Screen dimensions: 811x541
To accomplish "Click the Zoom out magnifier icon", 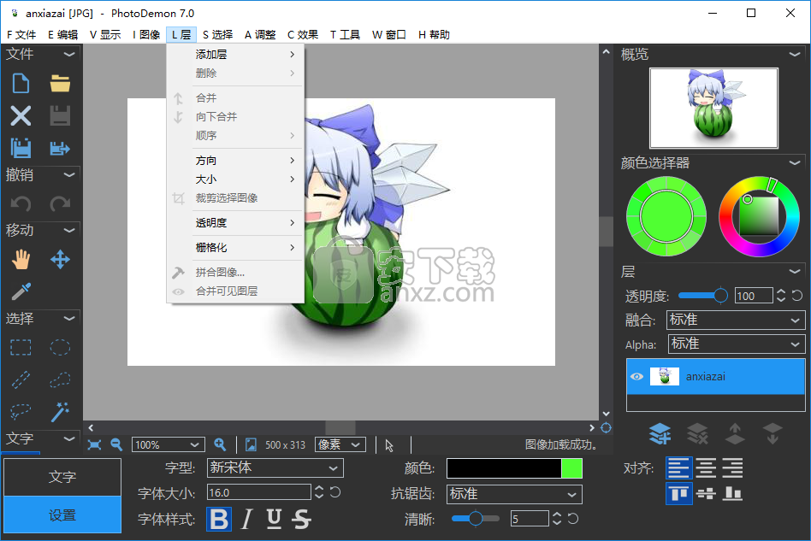I will point(116,444).
